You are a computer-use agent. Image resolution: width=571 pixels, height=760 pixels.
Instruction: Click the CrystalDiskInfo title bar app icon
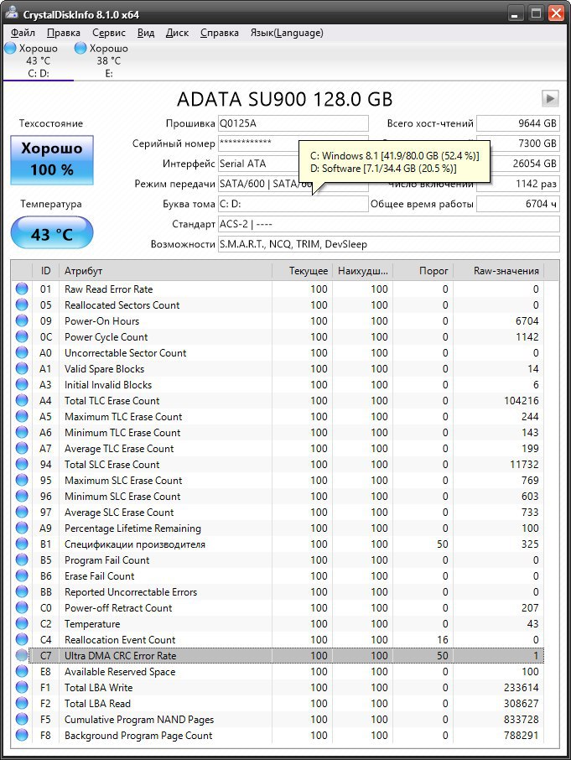12,13
